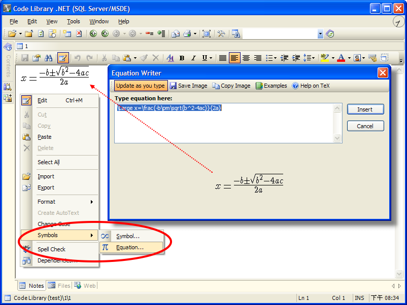The height and width of the screenshot is (305, 407).
Task: Expand the toolbar search combo box dropdown
Action: 321,33
